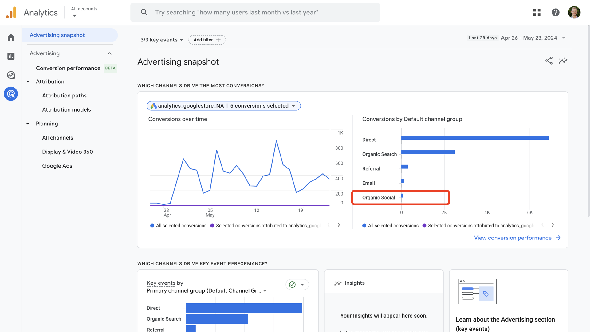Viewport: 590px width, 332px height.
Task: Click the Analytics logo
Action: [x=11, y=12]
